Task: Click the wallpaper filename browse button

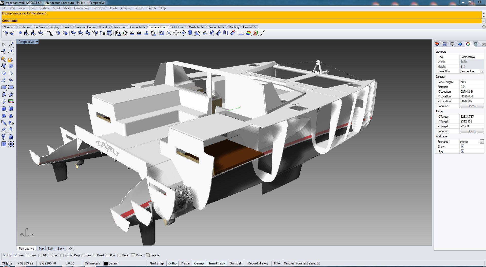Action: [x=482, y=142]
